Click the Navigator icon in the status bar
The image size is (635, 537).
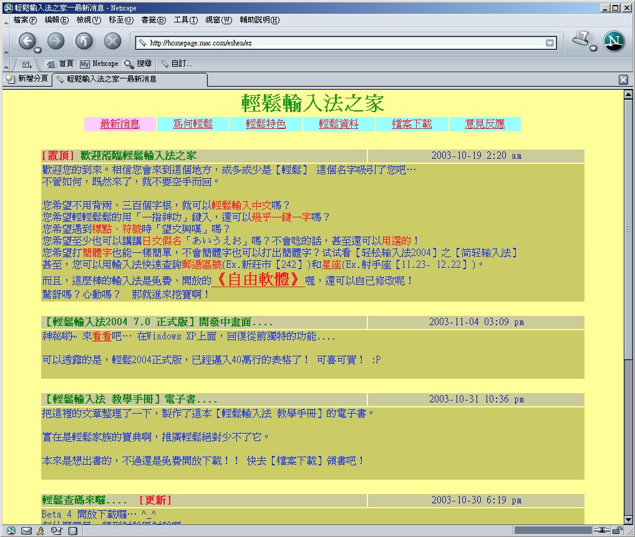[11, 531]
